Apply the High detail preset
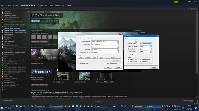The height and width of the screenshot is (111, 199). [x=95, y=57]
